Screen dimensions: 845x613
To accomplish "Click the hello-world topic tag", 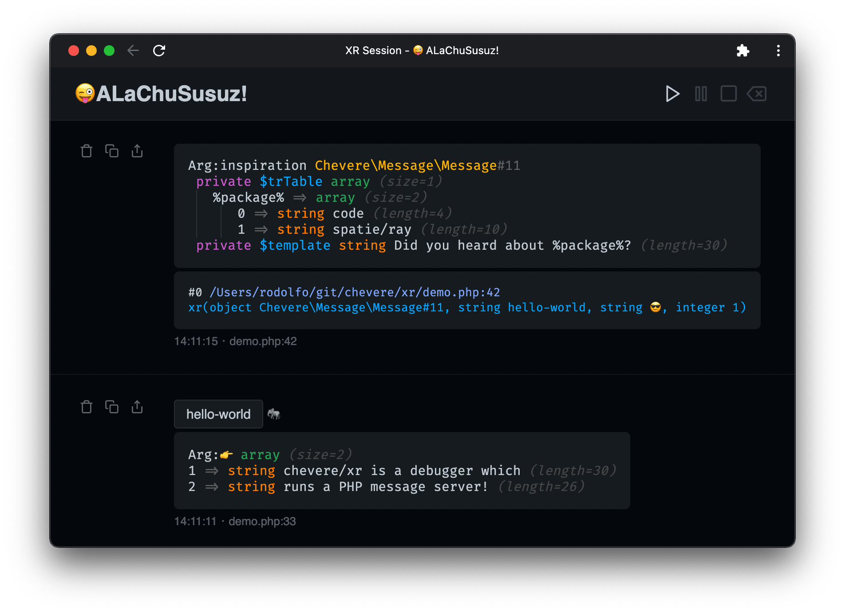I will coord(218,414).
